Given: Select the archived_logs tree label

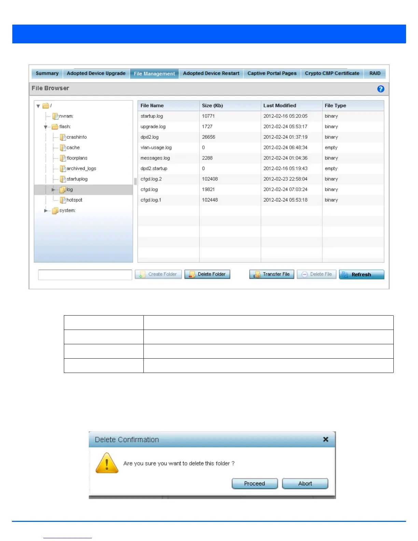Looking at the screenshot, I should click(81, 169).
